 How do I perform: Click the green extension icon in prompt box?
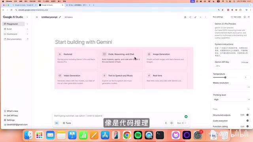pyautogui.click(x=186, y=117)
